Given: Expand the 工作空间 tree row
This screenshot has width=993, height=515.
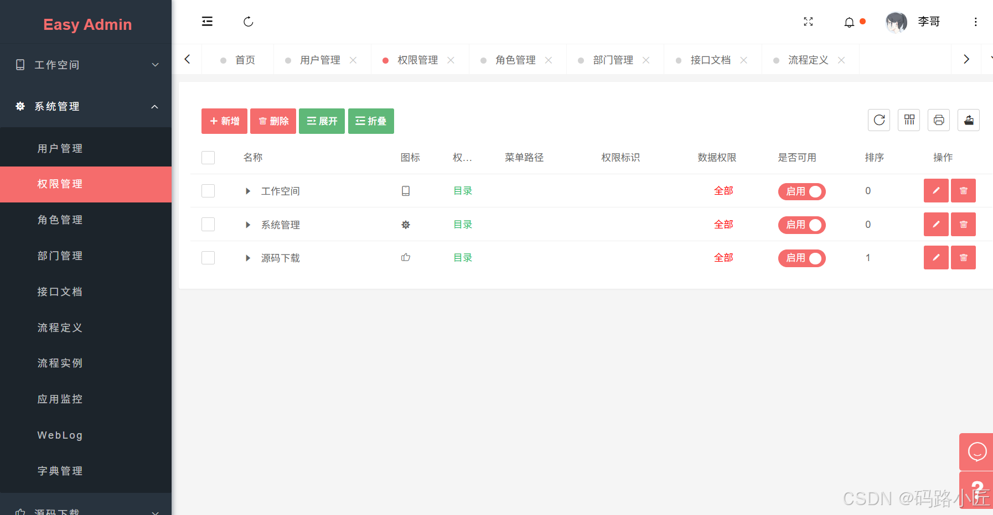Looking at the screenshot, I should (247, 191).
